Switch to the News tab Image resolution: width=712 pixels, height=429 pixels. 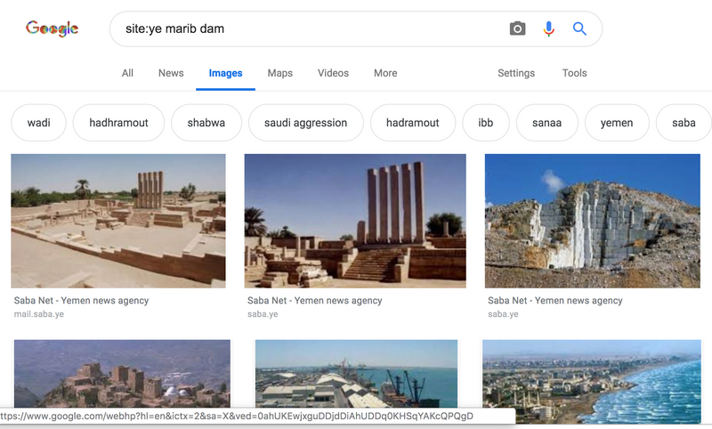point(171,73)
